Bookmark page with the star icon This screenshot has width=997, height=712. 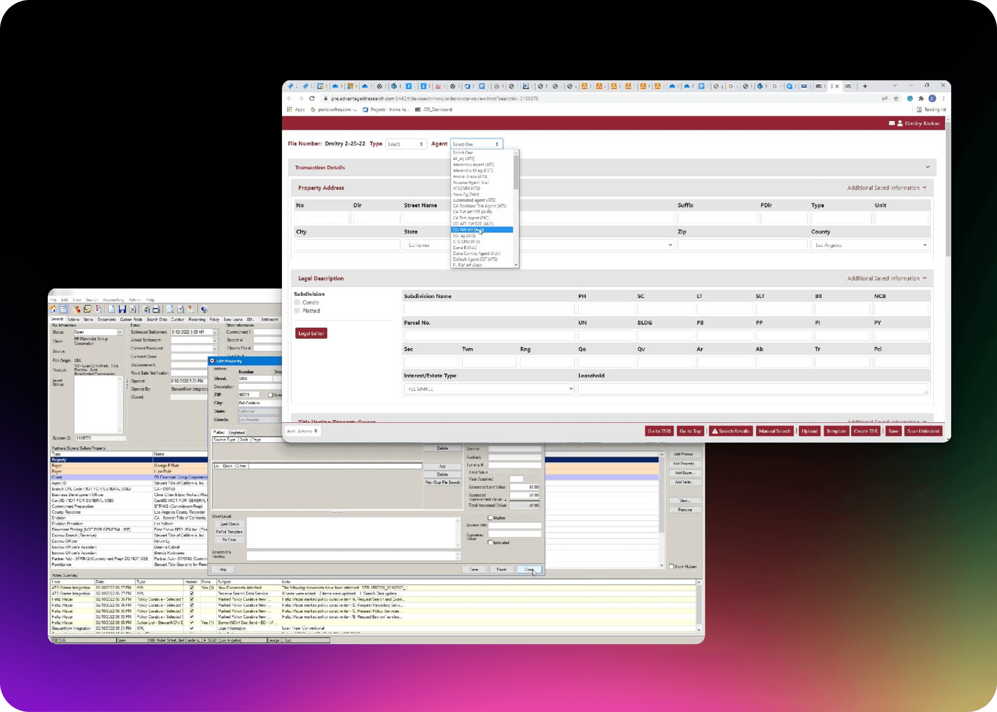896,98
